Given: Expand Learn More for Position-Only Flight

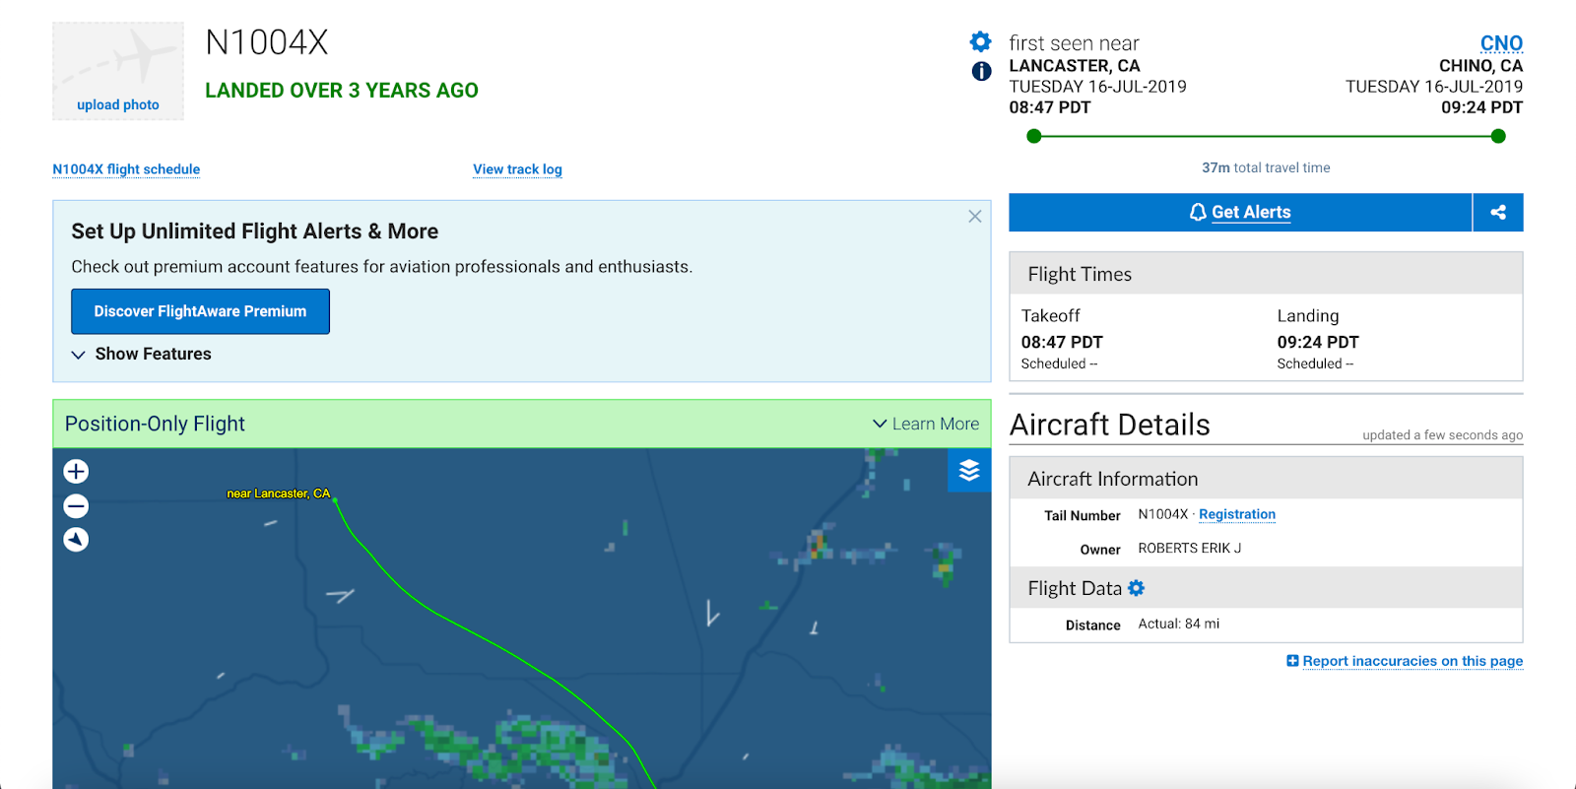Looking at the screenshot, I should (926, 425).
